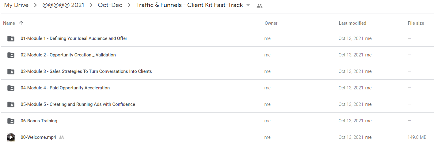The image size is (434, 144).
Task: Go to My Drive in breadcrumb
Action: (16, 5)
